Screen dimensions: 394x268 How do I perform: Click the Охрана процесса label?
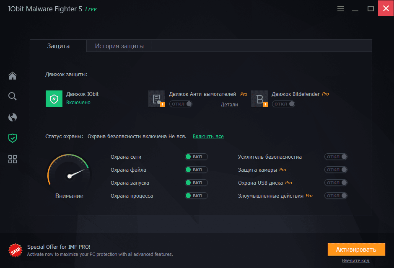[132, 196]
